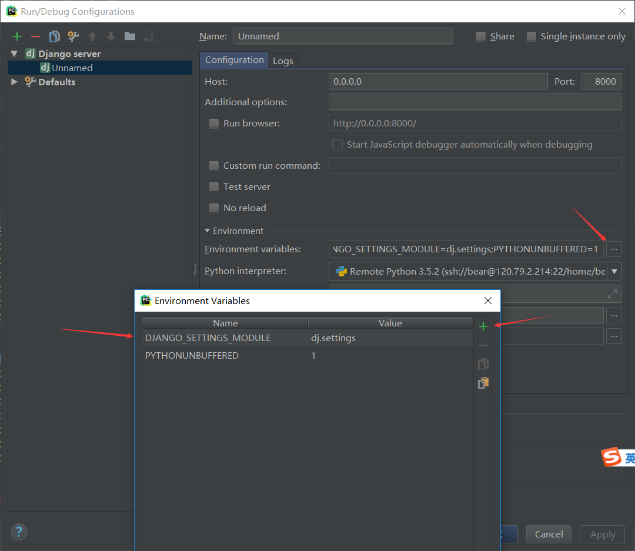The height and width of the screenshot is (551, 635).
Task: Click the Python logo in the interpreter field
Action: pyautogui.click(x=342, y=271)
